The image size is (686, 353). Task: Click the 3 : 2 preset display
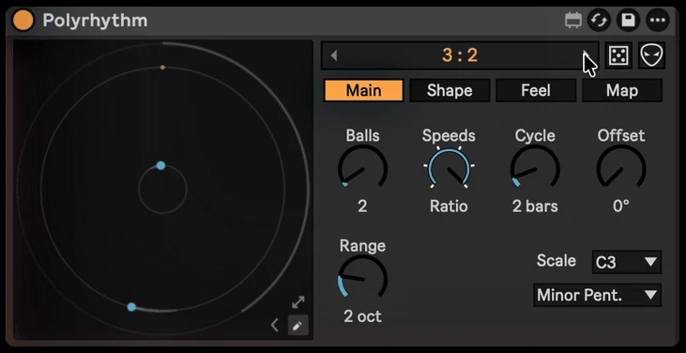460,55
